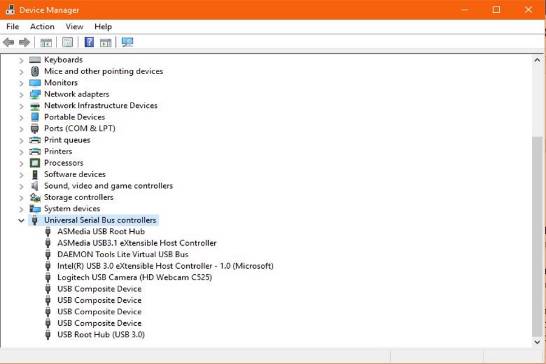Click the Scan for hardware changes icon
The image size is (546, 364).
127,41
